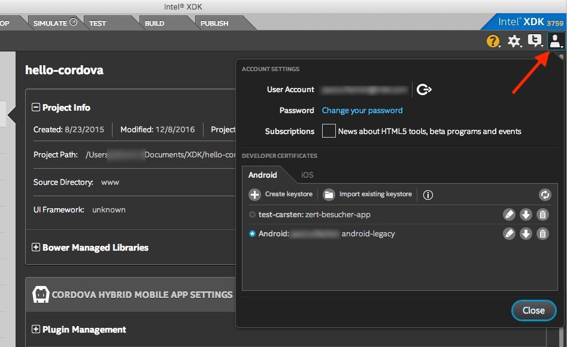Select the android-legacy keystore radio marker
The height and width of the screenshot is (347, 567).
click(x=252, y=234)
